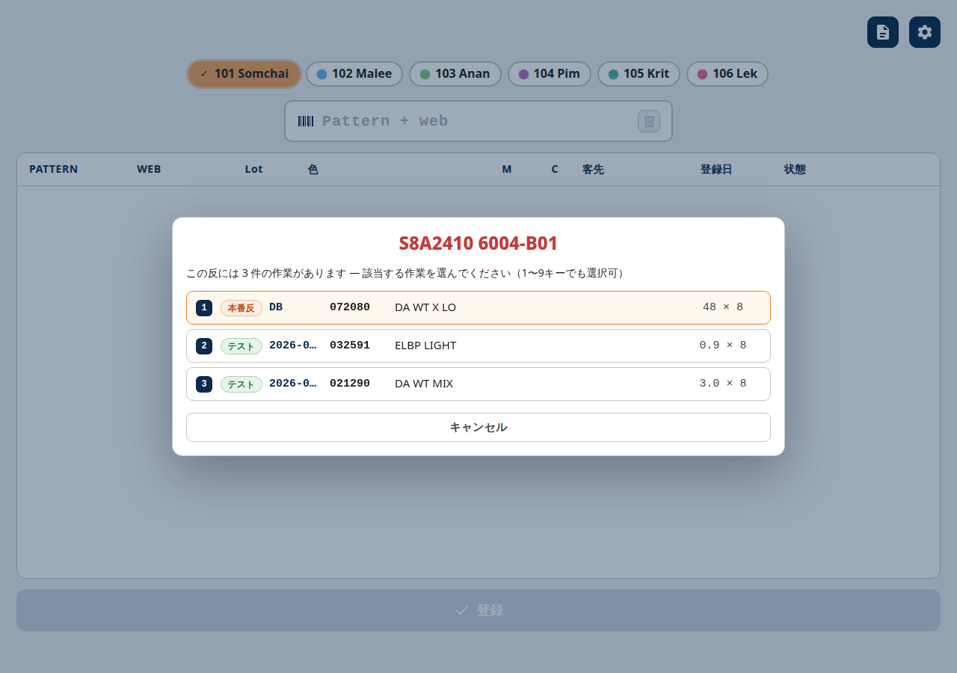Click the キャンセル button

[x=478, y=427]
